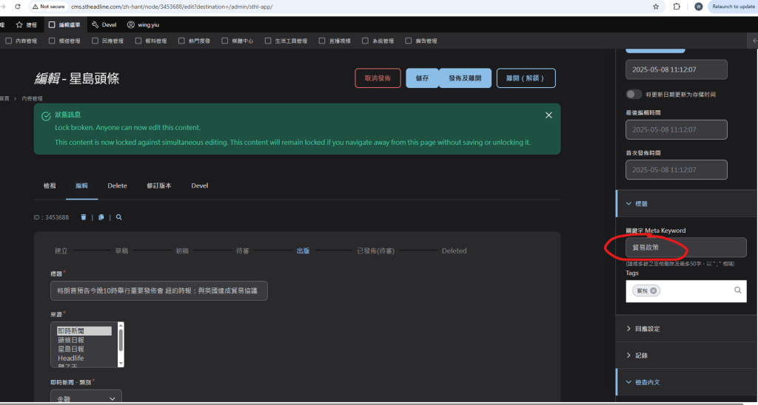Click the copy/clone icon beside node ID
Screen dimensions: 758x405
point(101,217)
